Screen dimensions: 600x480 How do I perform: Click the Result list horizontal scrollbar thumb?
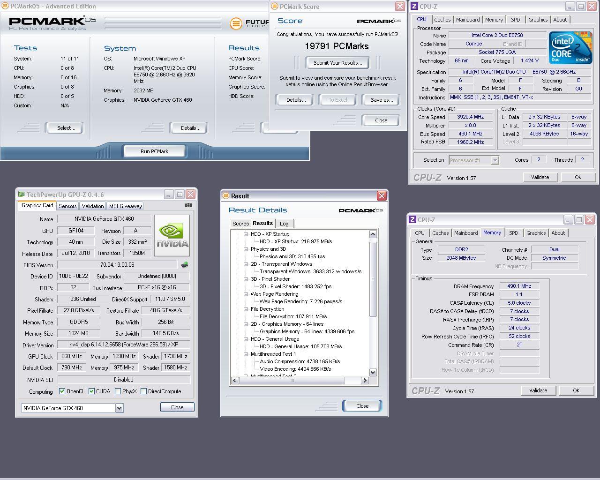[292, 381]
